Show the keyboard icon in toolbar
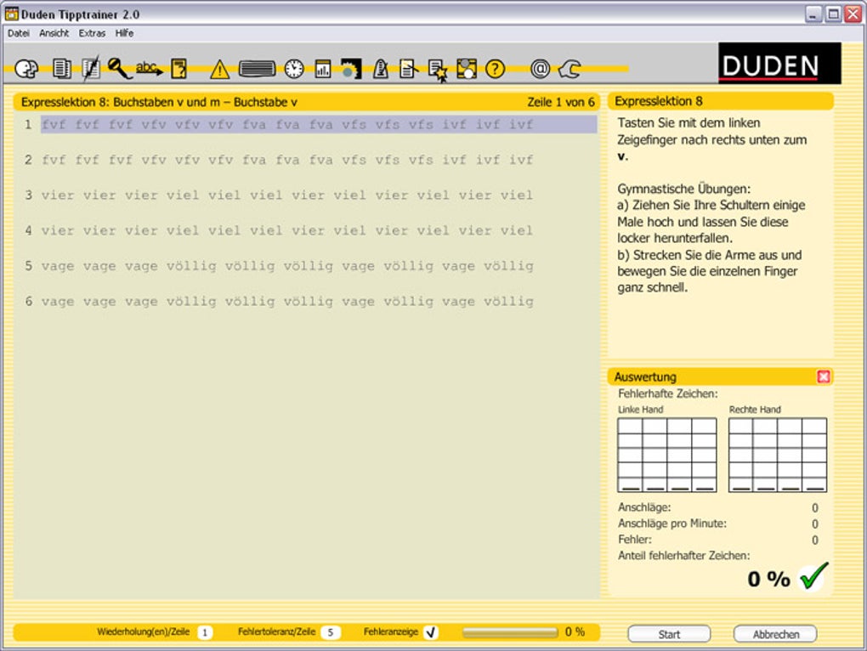This screenshot has height=651, width=867. click(257, 69)
